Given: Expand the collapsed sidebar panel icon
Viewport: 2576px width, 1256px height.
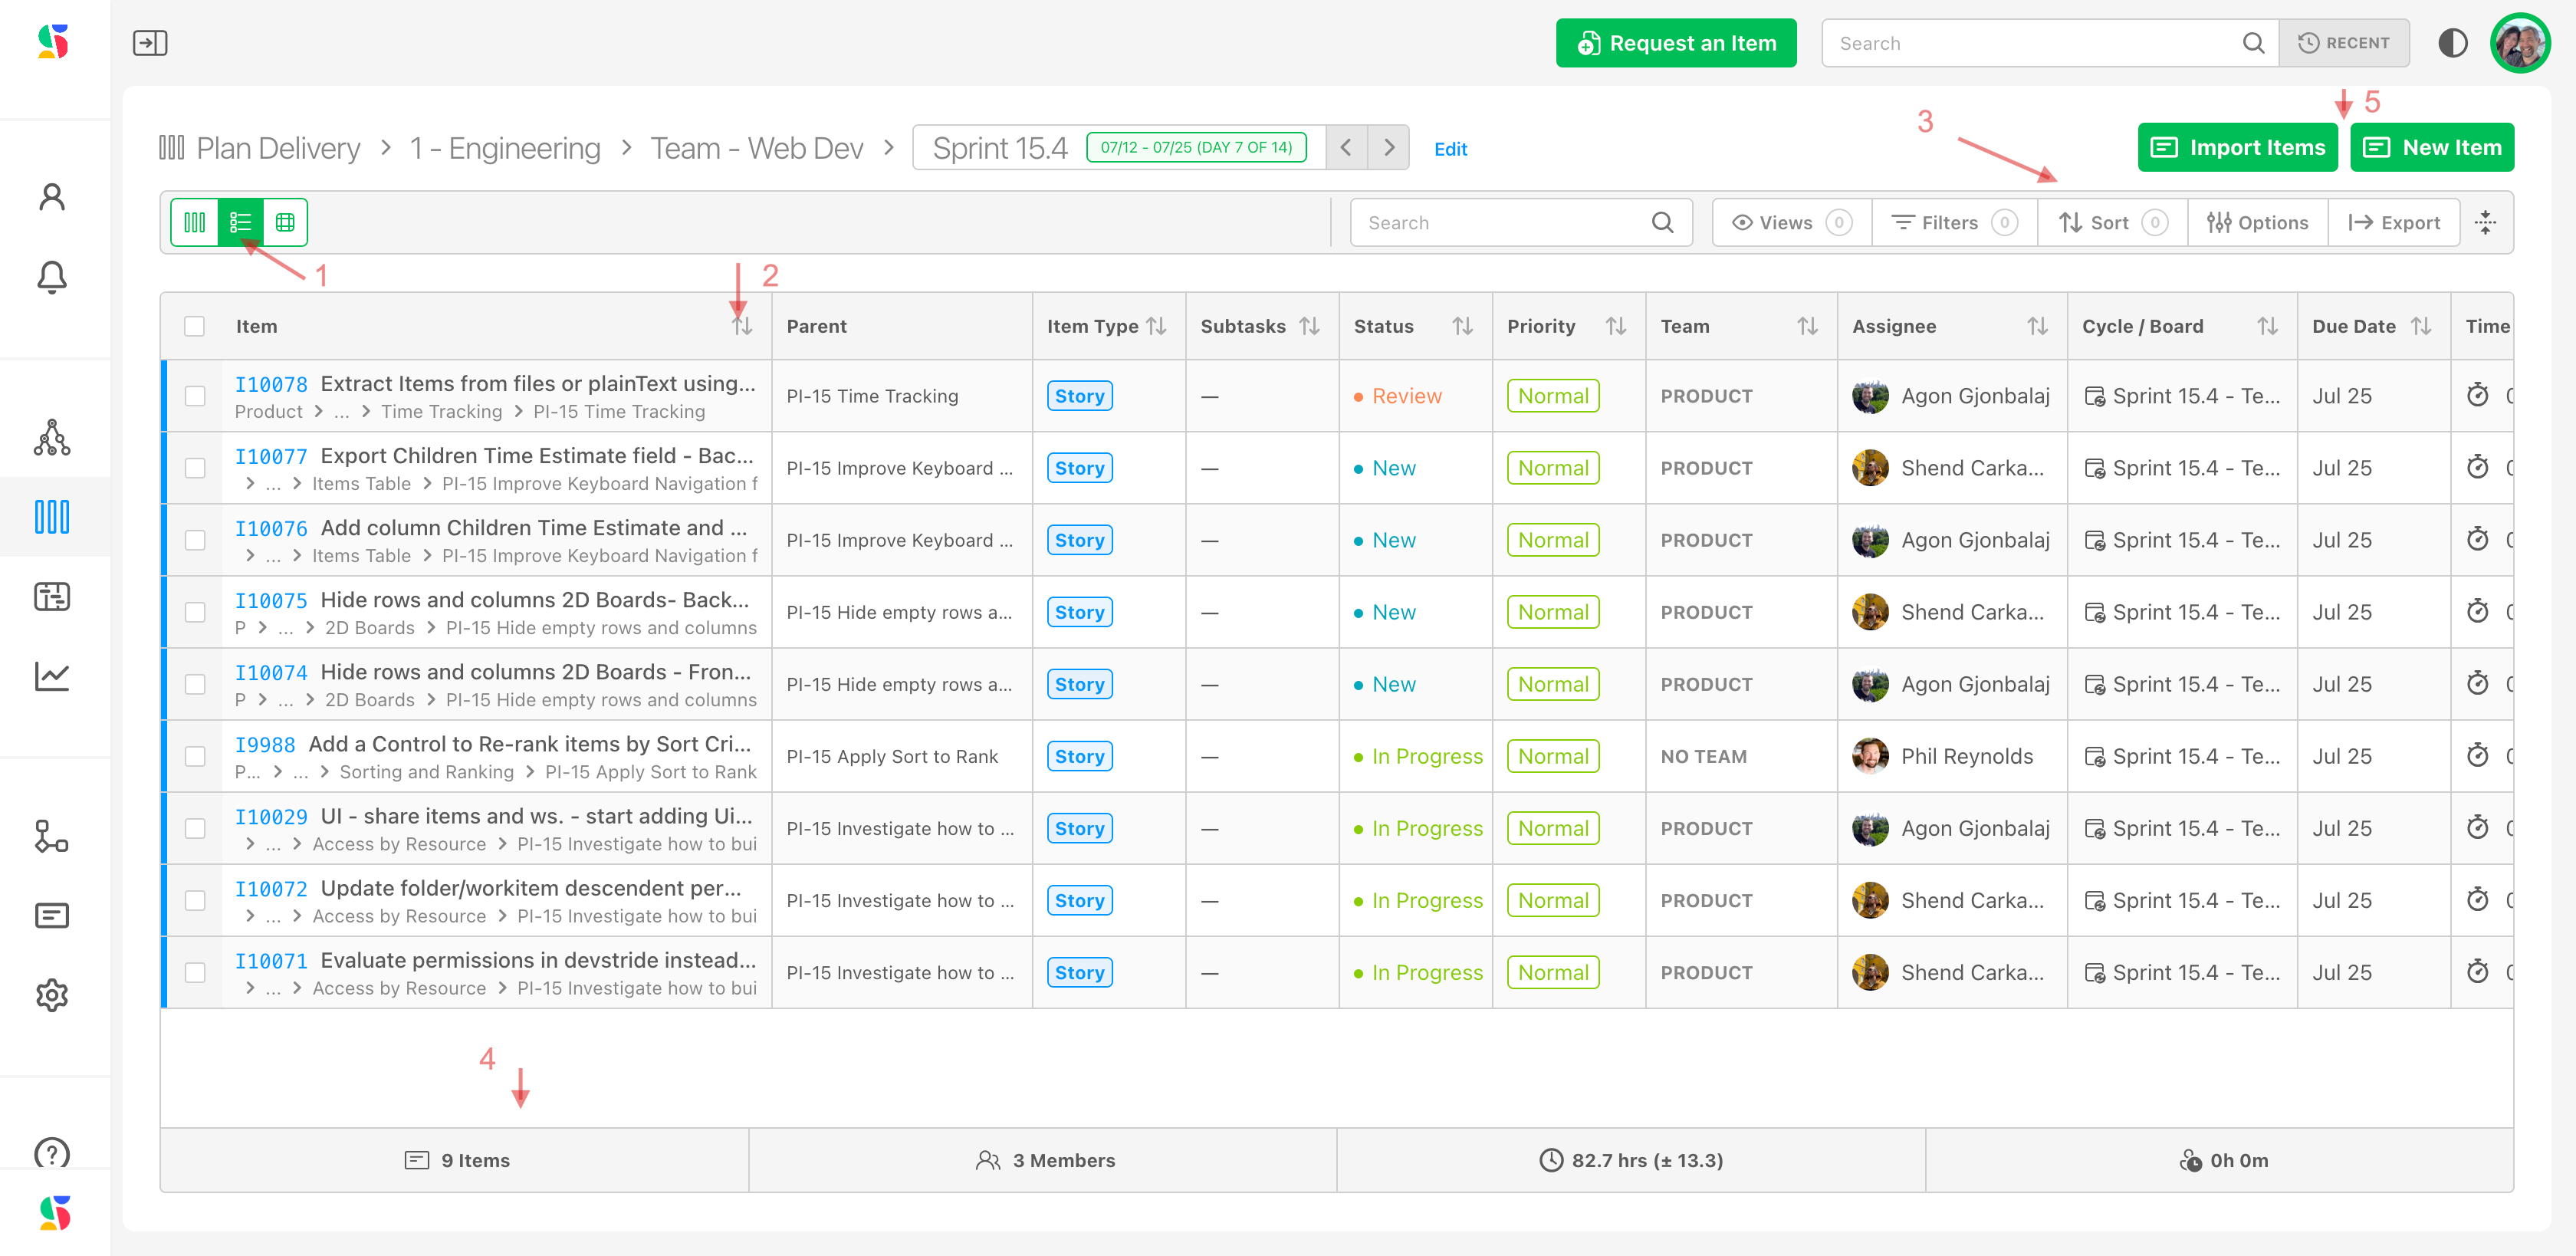Looking at the screenshot, I should pyautogui.click(x=150, y=43).
